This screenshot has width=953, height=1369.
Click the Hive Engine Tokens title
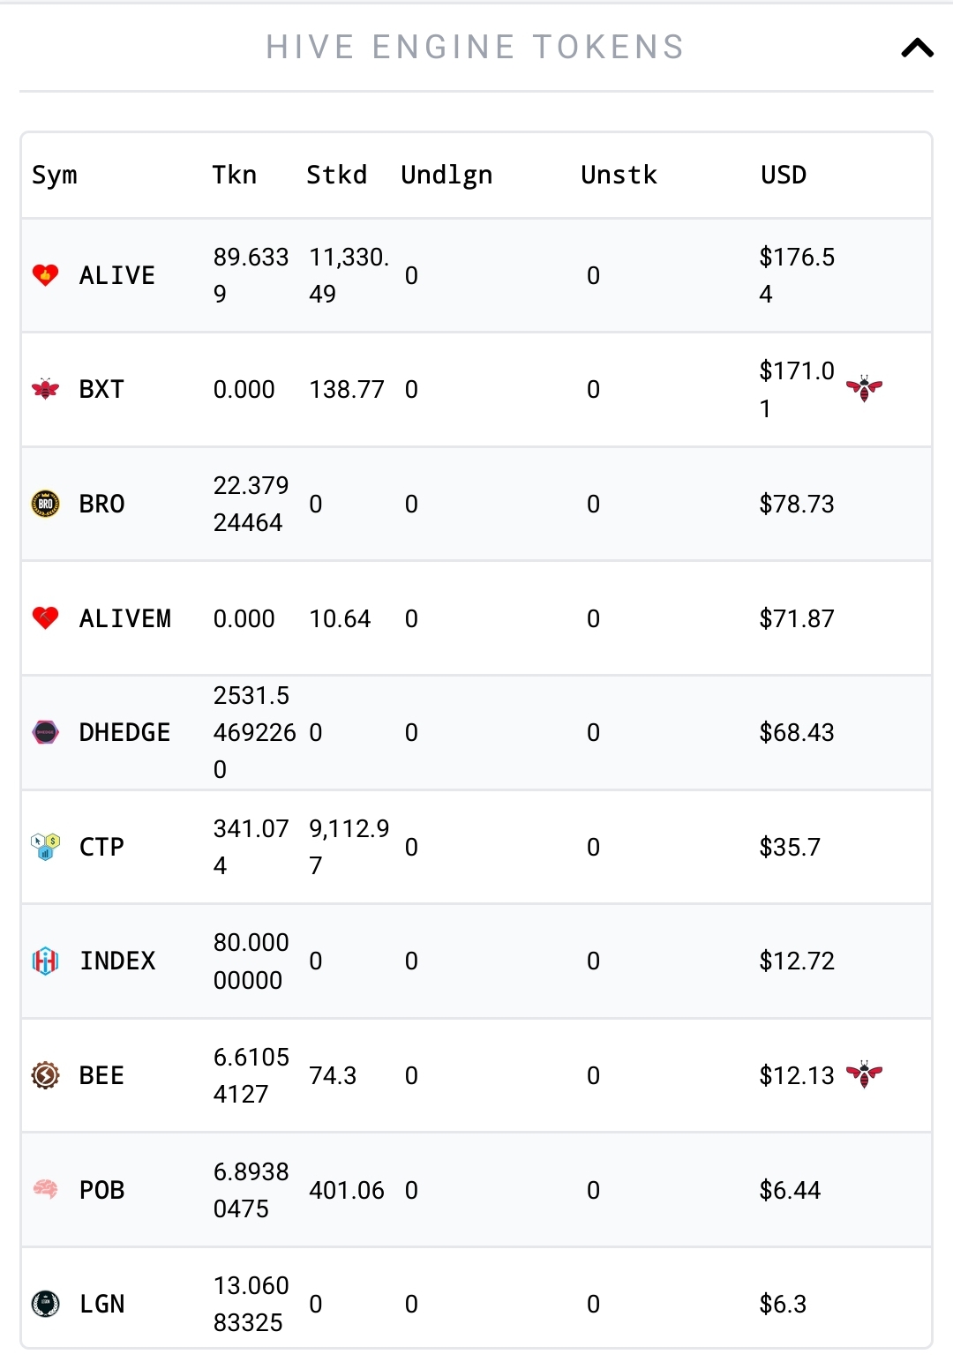476,47
